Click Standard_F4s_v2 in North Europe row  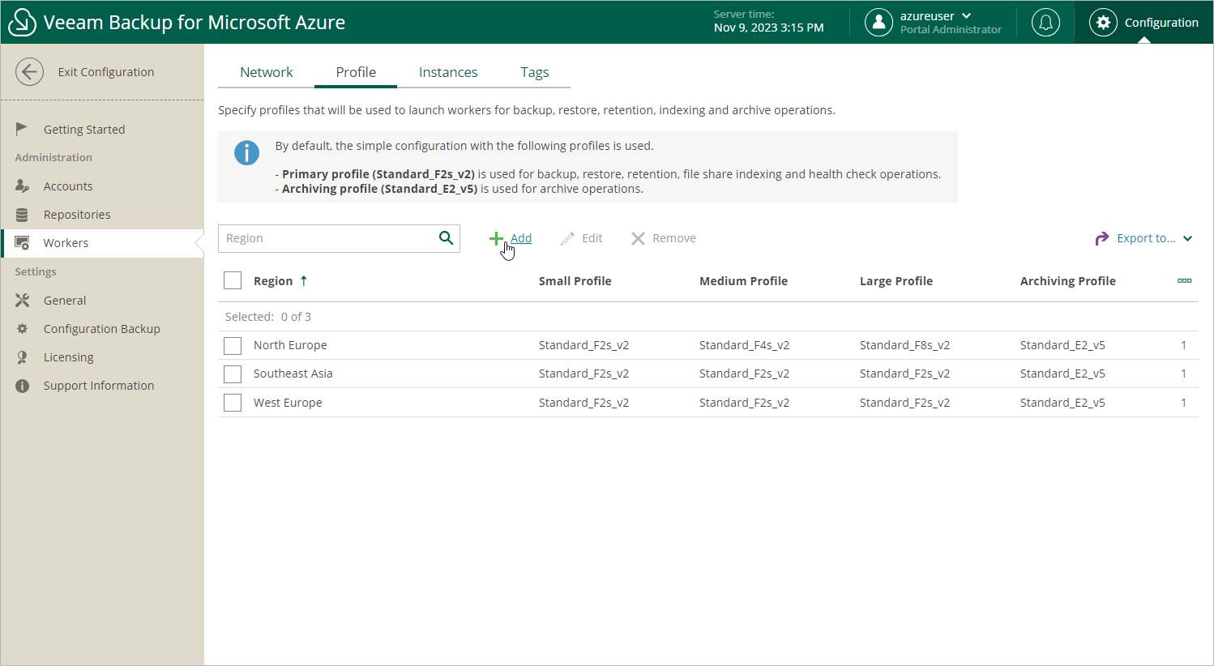pos(744,345)
